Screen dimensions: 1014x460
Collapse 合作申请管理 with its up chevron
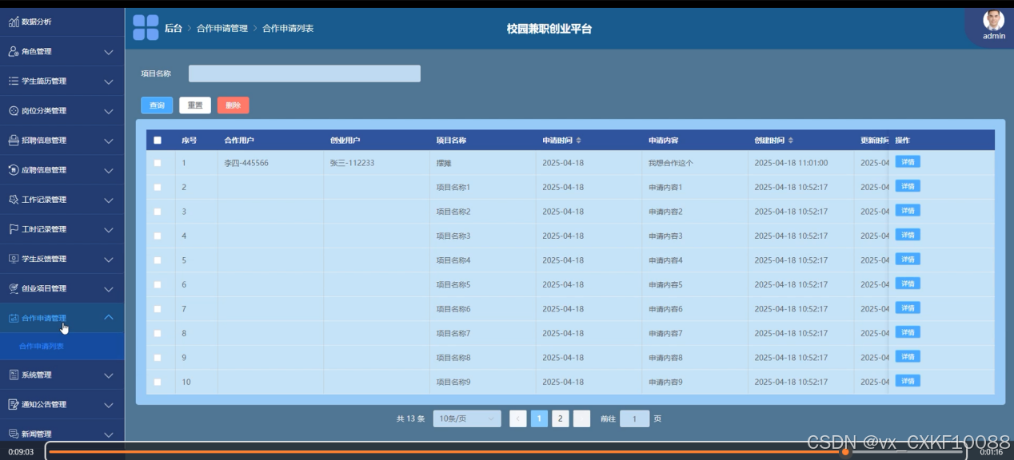(110, 318)
